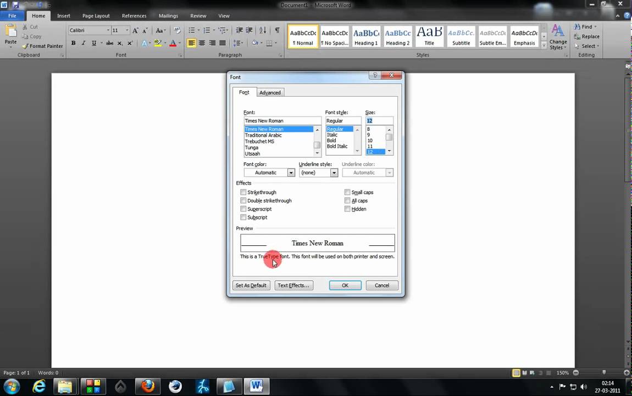The height and width of the screenshot is (396, 632).
Task: Click the zoom out minus button
Action: (x=575, y=373)
